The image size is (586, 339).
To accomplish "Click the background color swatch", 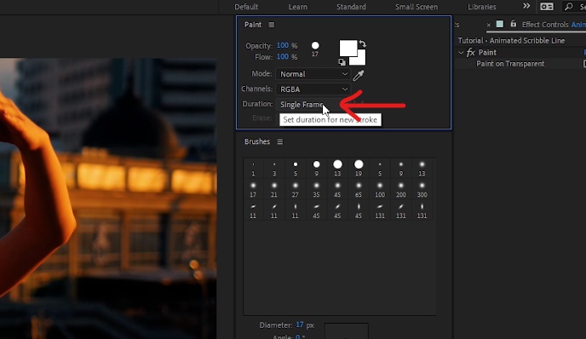I will coord(360,60).
